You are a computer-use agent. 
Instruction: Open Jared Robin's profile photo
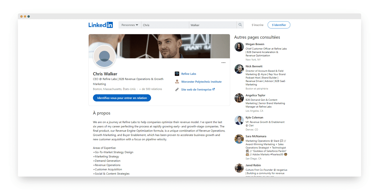[x=239, y=168]
